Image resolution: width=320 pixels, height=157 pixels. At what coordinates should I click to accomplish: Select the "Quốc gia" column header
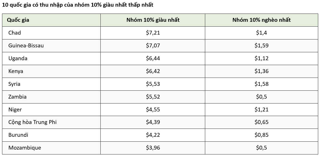pyautogui.click(x=18, y=20)
